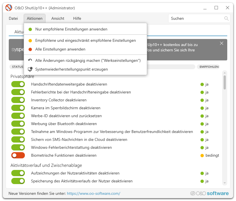236x201 pixels.
Task: Select Systemwiederherstellungspunkt erzeugen
Action: 85,69
